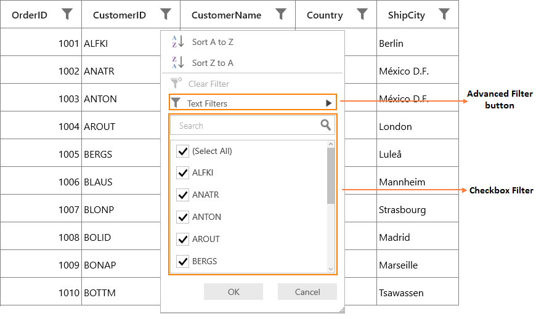This screenshot has height=319, width=536.
Task: Focus the Search input field
Action: pos(252,126)
